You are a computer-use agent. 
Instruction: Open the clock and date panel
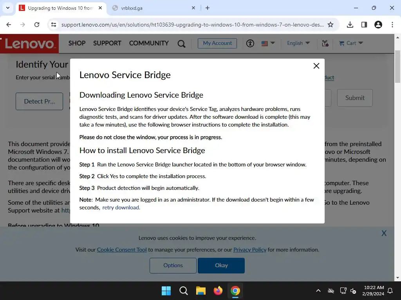coord(373,291)
